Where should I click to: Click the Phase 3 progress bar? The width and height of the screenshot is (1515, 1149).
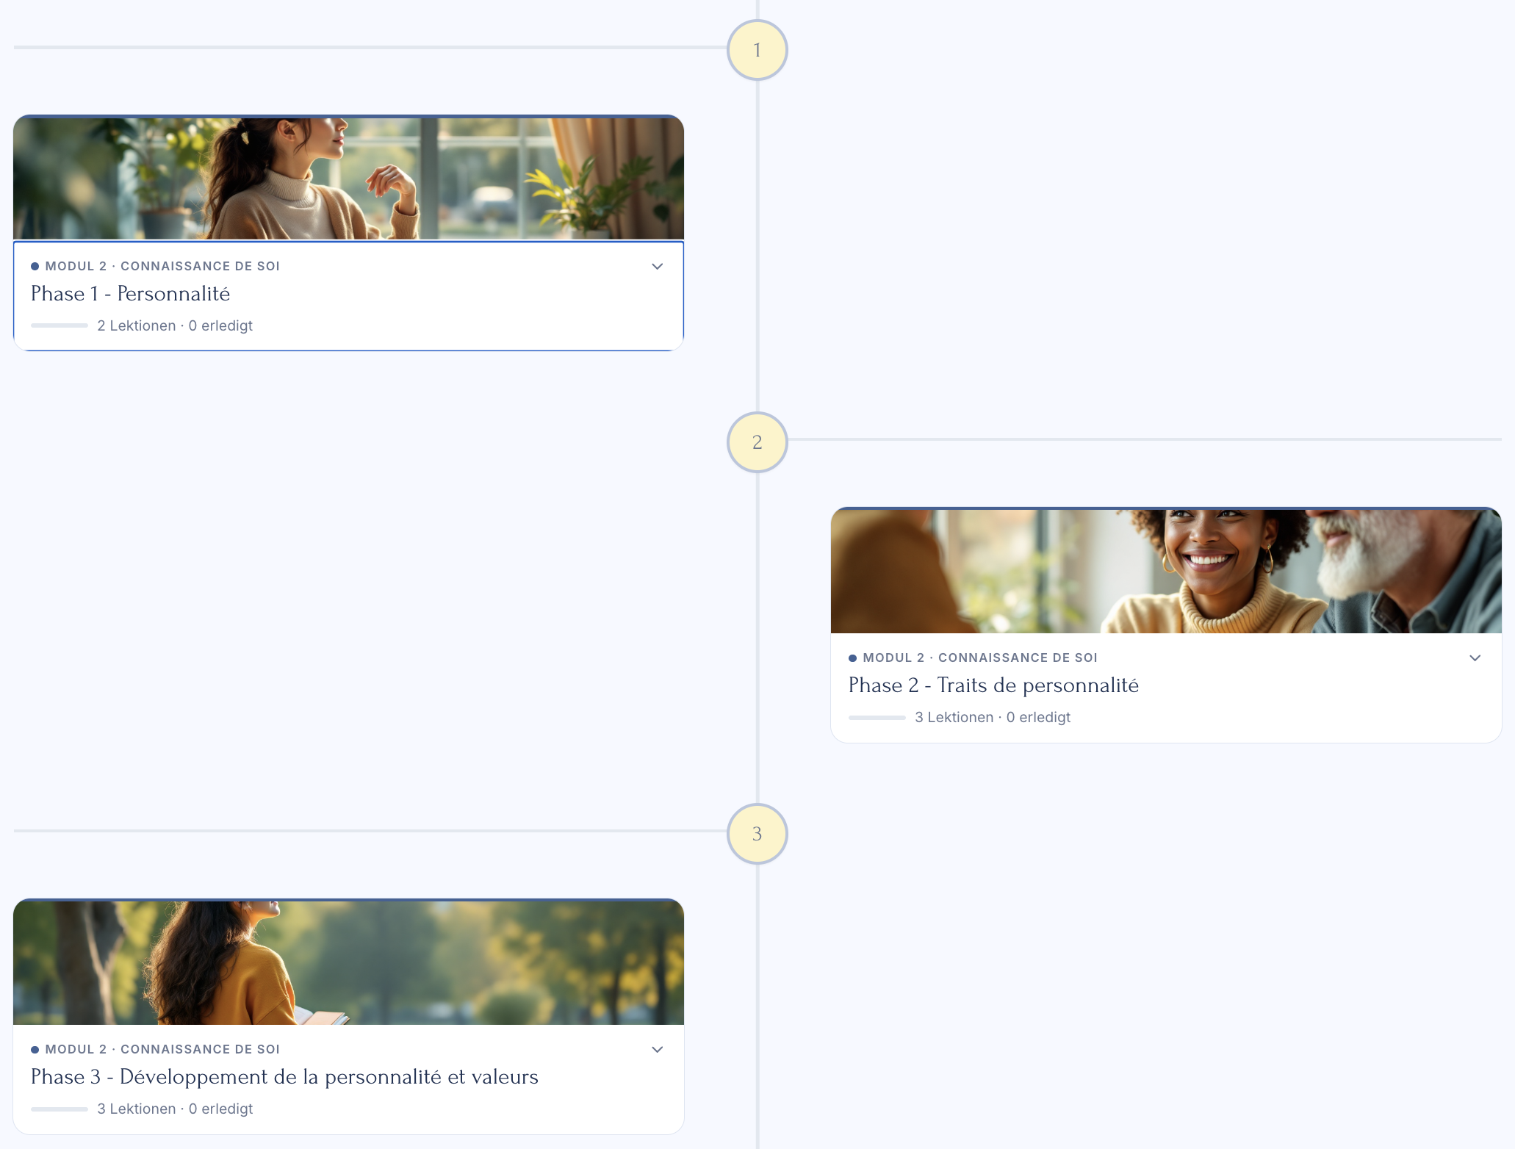(x=60, y=1109)
